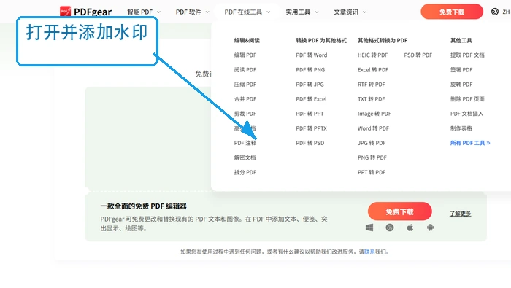Click the lower 免费下载 button
The image size is (511, 288).
coord(400,211)
